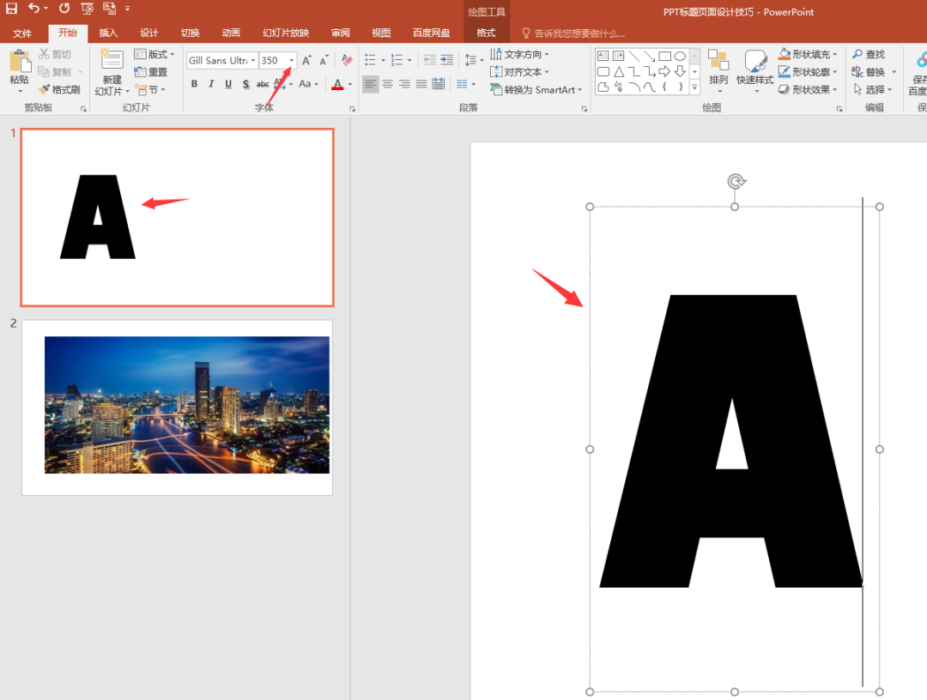The image size is (927, 700).
Task: Toggle Italic text formatting
Action: point(211,84)
